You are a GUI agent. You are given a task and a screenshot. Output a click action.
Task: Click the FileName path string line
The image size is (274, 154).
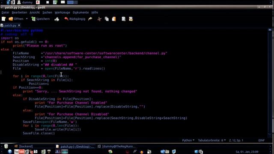pos(90,53)
